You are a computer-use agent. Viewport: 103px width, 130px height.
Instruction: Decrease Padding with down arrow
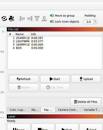95,23
